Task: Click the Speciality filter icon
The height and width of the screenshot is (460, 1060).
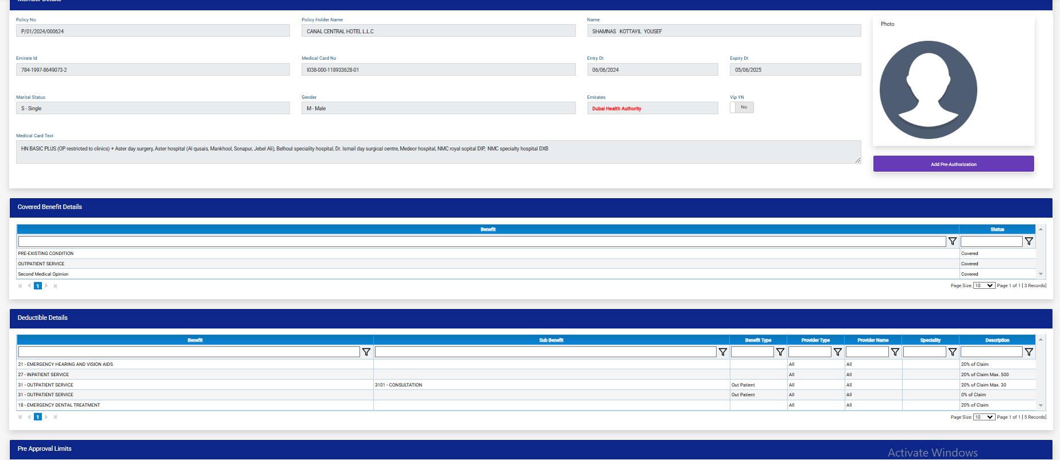Action: (x=953, y=352)
